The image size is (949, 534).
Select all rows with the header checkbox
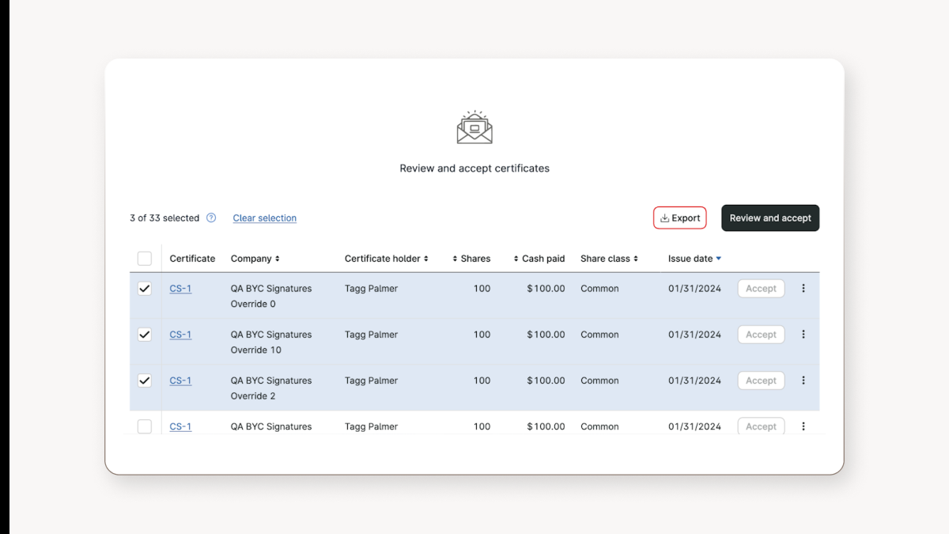(145, 258)
